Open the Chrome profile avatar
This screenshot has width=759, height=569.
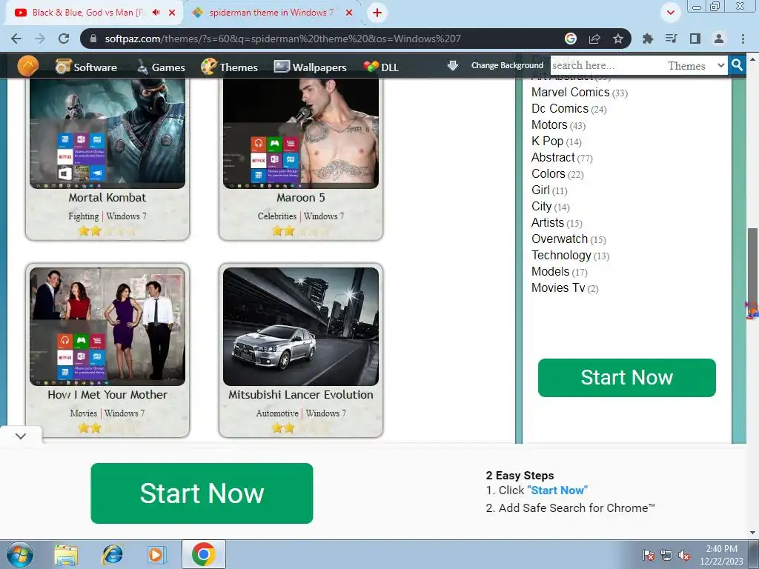(719, 39)
